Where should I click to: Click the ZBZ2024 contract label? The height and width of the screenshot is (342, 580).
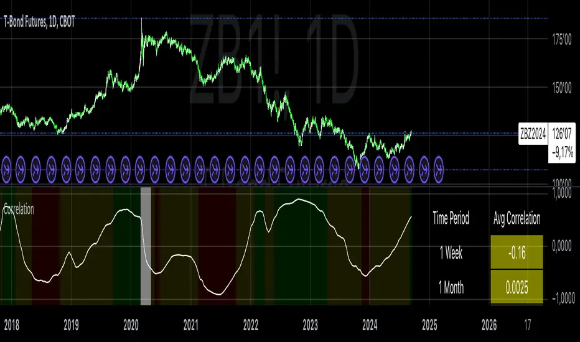[x=533, y=134]
